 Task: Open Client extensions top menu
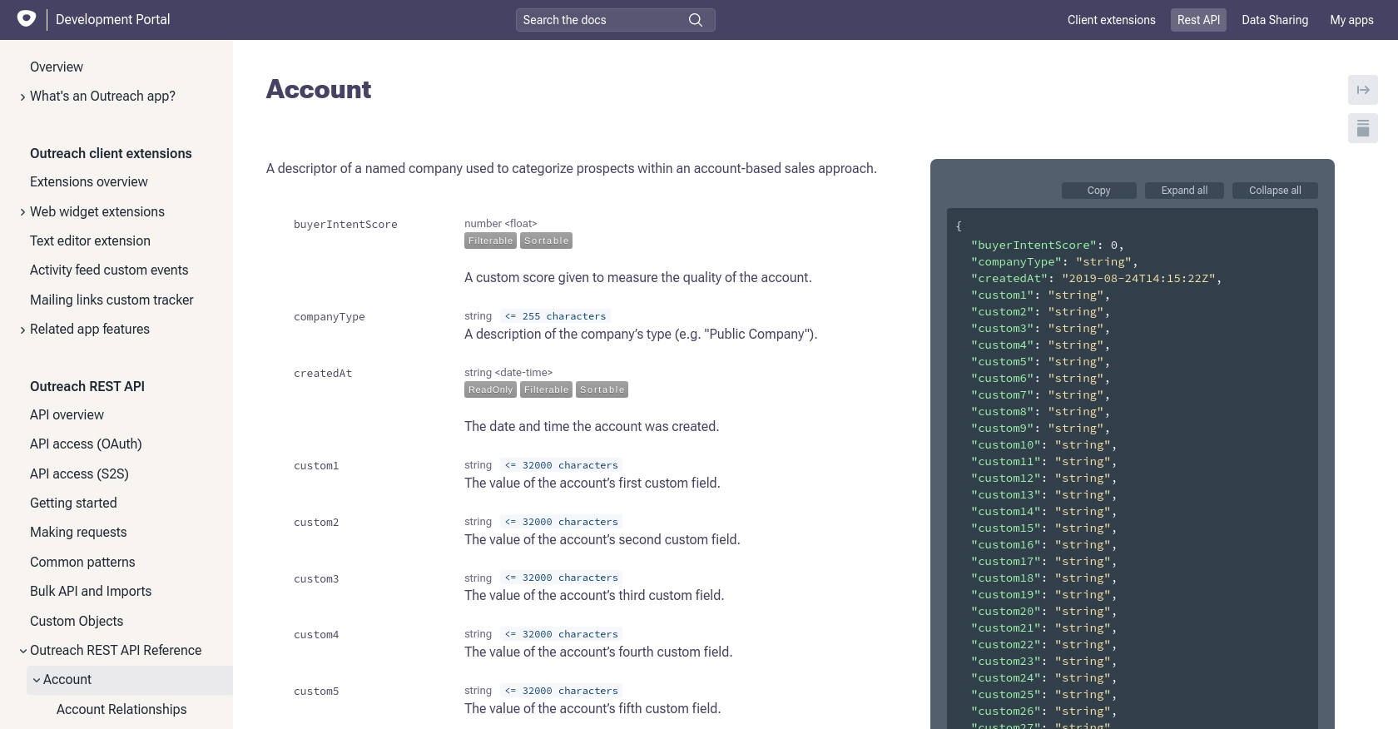(1111, 20)
